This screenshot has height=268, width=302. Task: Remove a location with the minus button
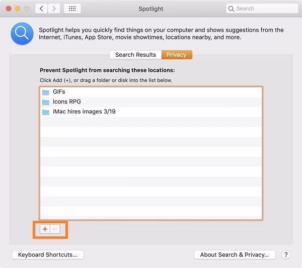click(55, 229)
